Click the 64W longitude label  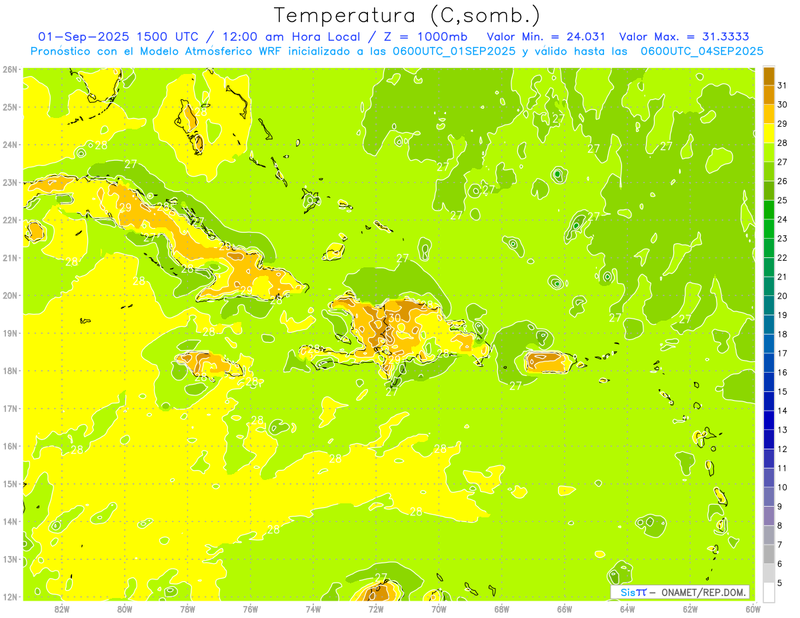[x=627, y=608]
